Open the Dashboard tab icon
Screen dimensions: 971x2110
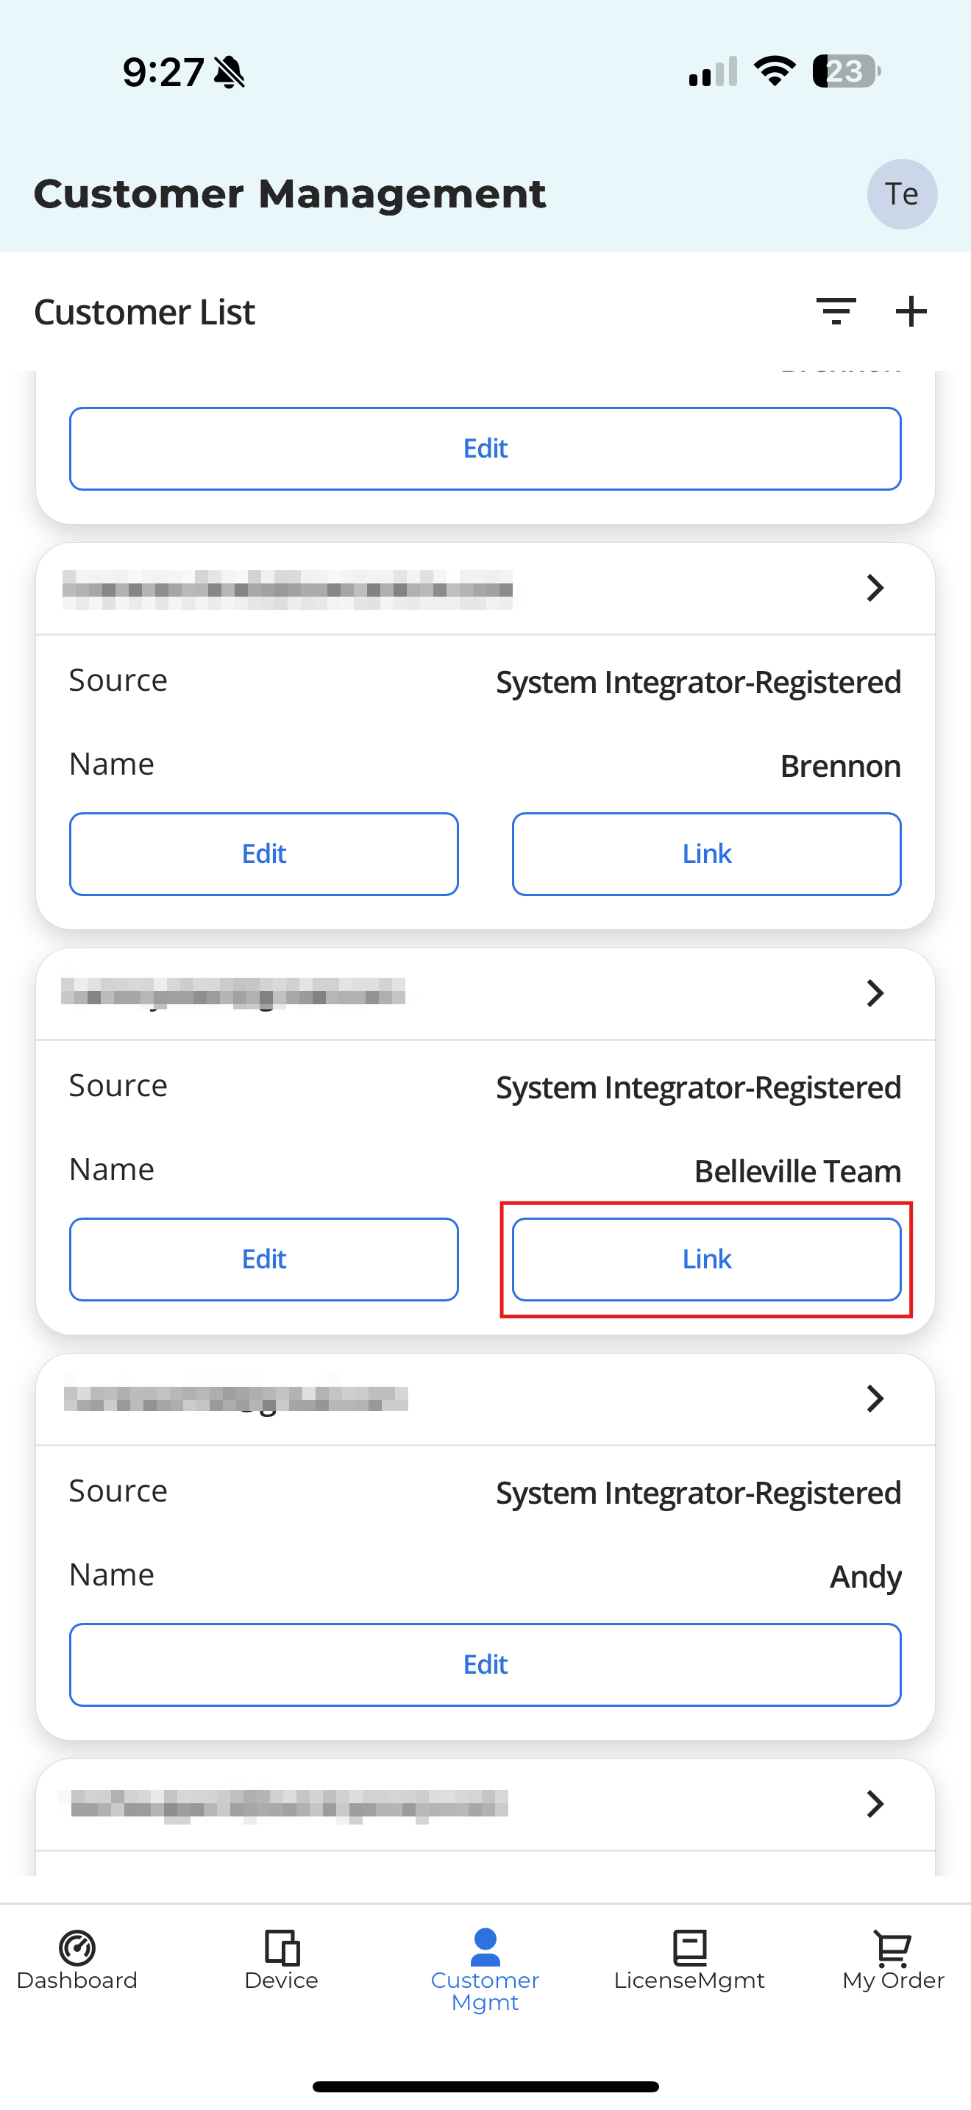pyautogui.click(x=77, y=1948)
